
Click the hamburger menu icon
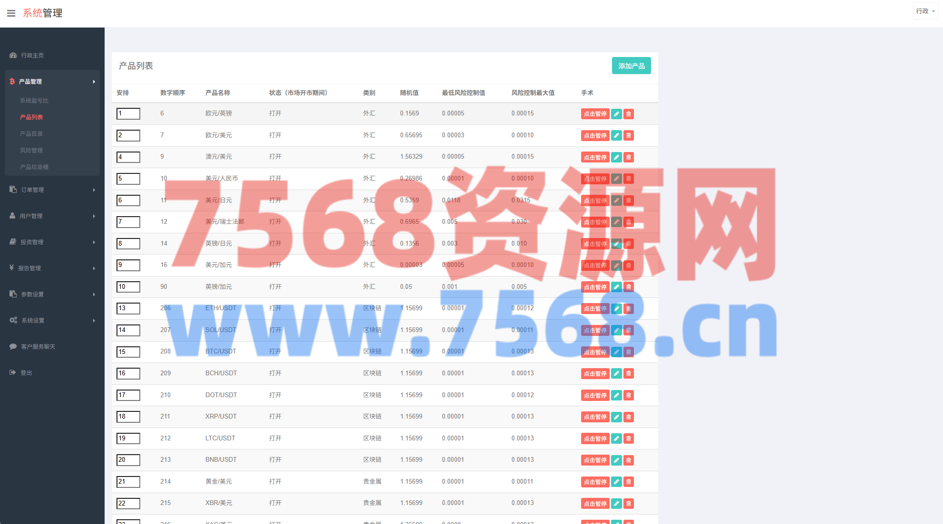pos(11,13)
